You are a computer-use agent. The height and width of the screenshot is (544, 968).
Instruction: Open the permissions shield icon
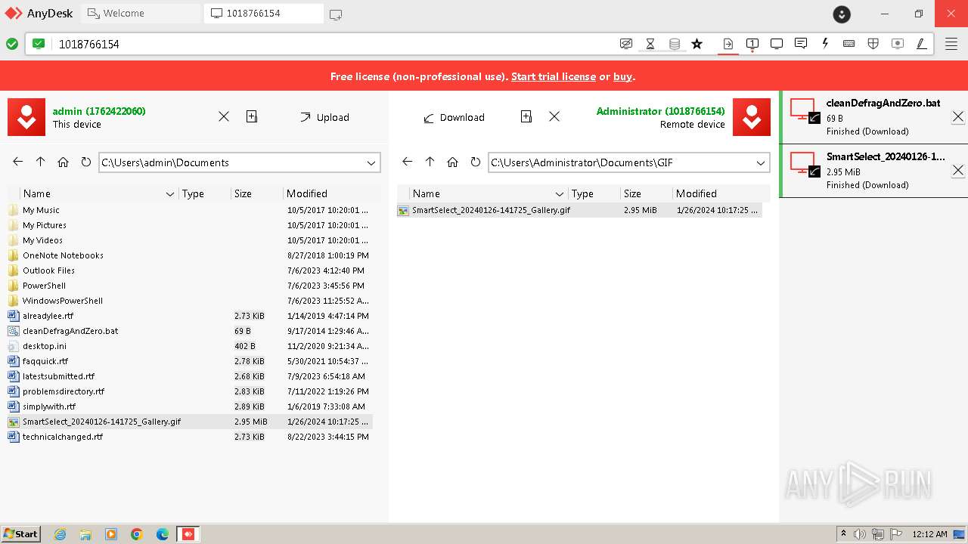point(873,44)
